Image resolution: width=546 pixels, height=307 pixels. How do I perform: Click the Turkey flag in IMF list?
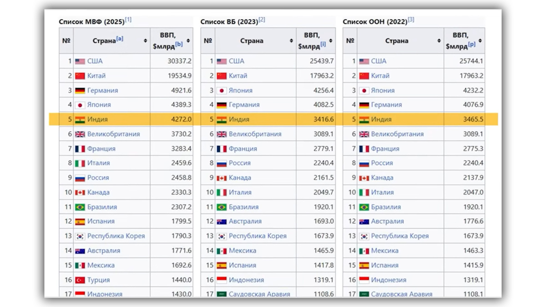pyautogui.click(x=80, y=280)
